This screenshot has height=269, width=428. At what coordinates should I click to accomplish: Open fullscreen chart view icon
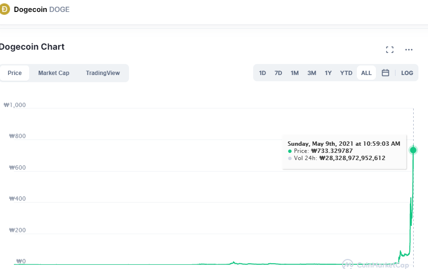click(x=390, y=50)
